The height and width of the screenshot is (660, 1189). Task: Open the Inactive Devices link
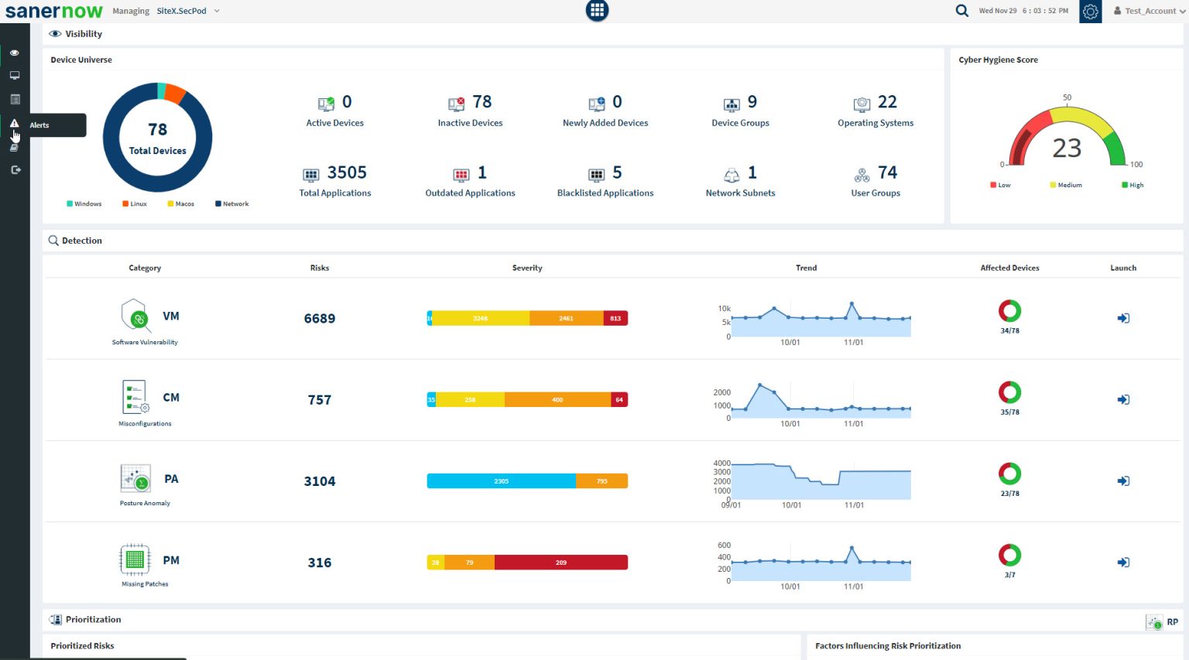[x=470, y=123]
